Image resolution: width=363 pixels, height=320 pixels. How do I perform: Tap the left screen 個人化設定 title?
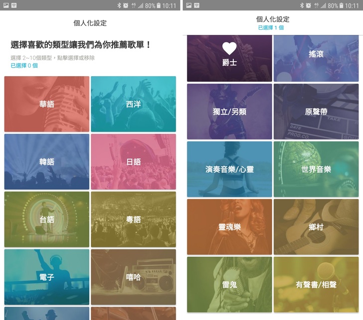click(90, 23)
